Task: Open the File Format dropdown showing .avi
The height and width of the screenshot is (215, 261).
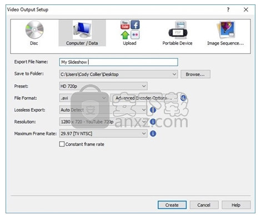Action: point(83,98)
